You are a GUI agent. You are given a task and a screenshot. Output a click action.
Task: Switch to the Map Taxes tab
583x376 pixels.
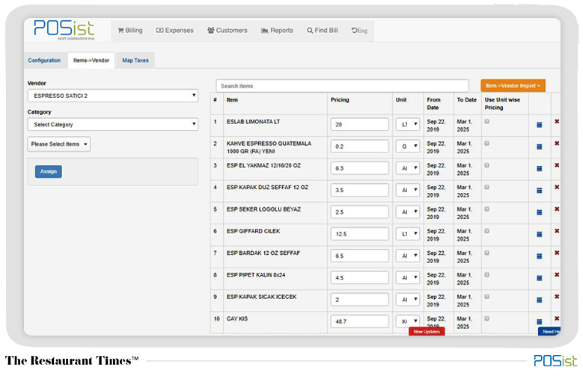point(135,61)
